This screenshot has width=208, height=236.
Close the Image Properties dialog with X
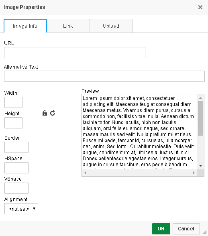(200, 7)
